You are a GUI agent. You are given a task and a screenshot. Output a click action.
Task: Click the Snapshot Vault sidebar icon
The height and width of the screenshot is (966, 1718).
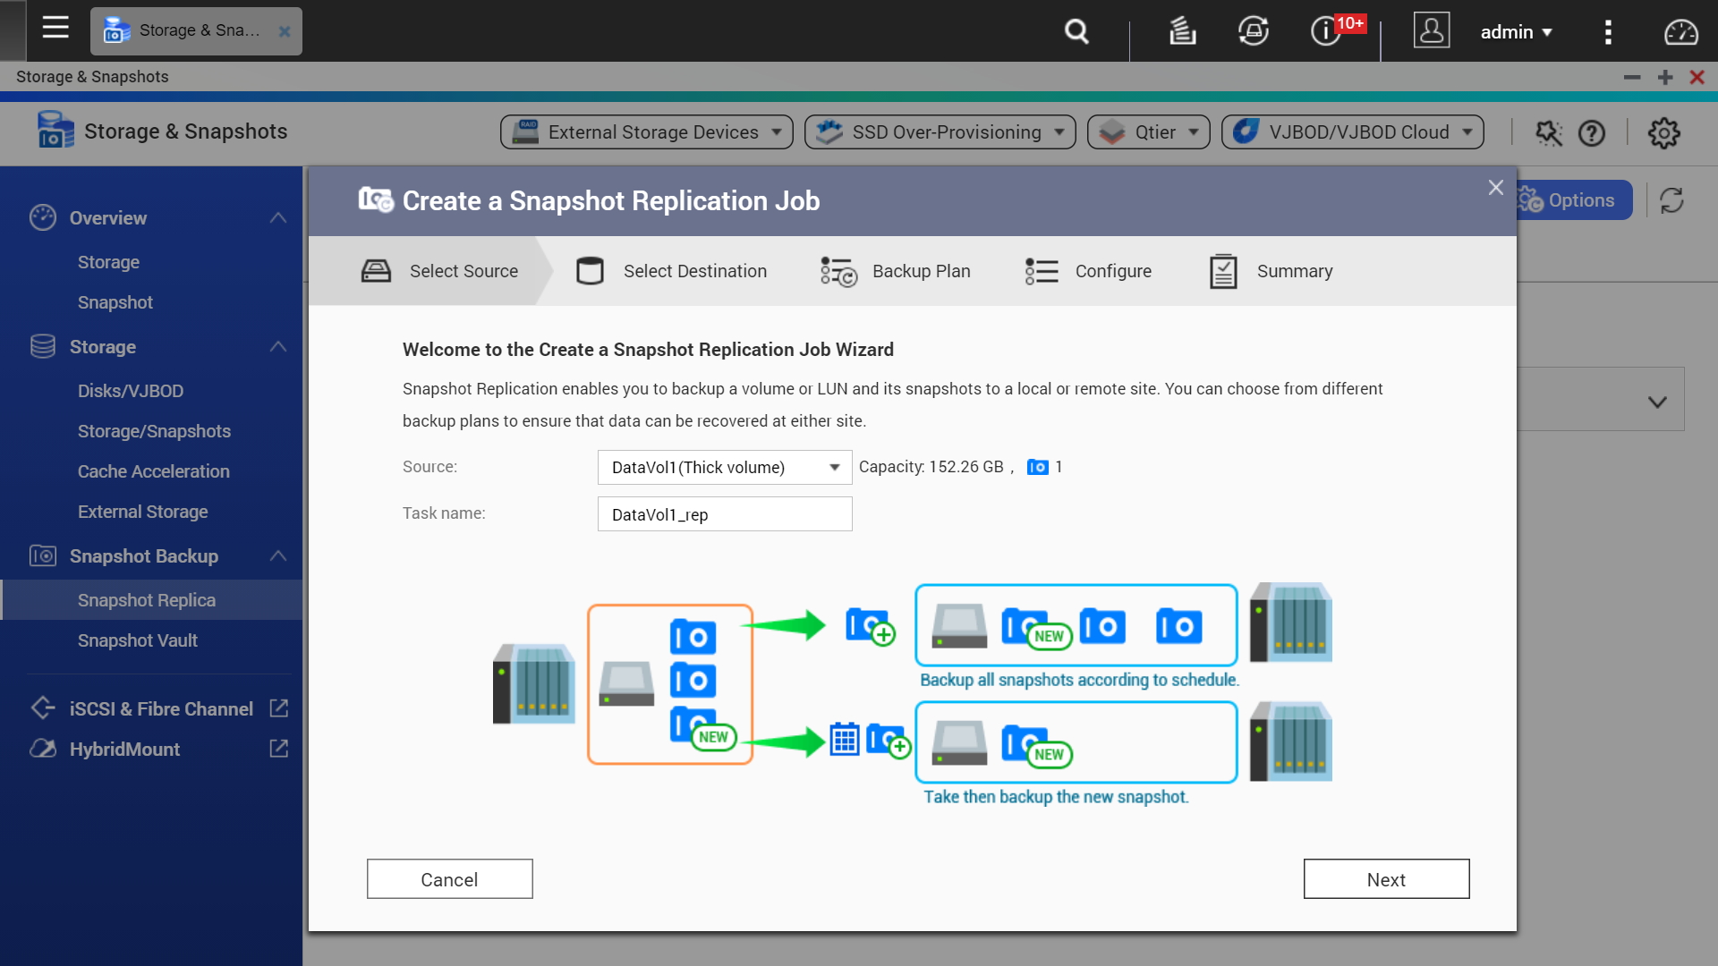point(136,640)
